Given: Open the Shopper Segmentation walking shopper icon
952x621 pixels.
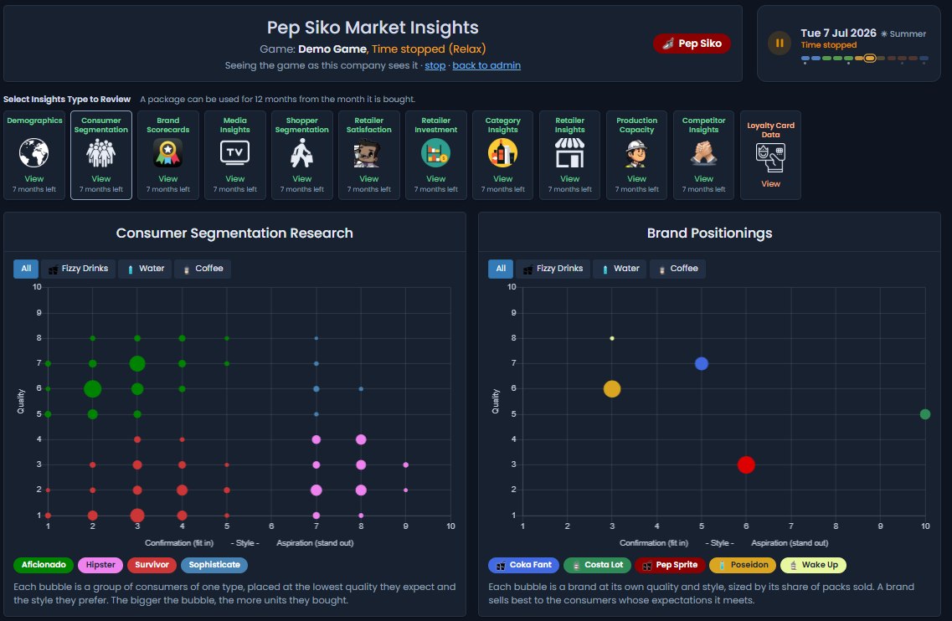Looking at the screenshot, I should [x=301, y=153].
